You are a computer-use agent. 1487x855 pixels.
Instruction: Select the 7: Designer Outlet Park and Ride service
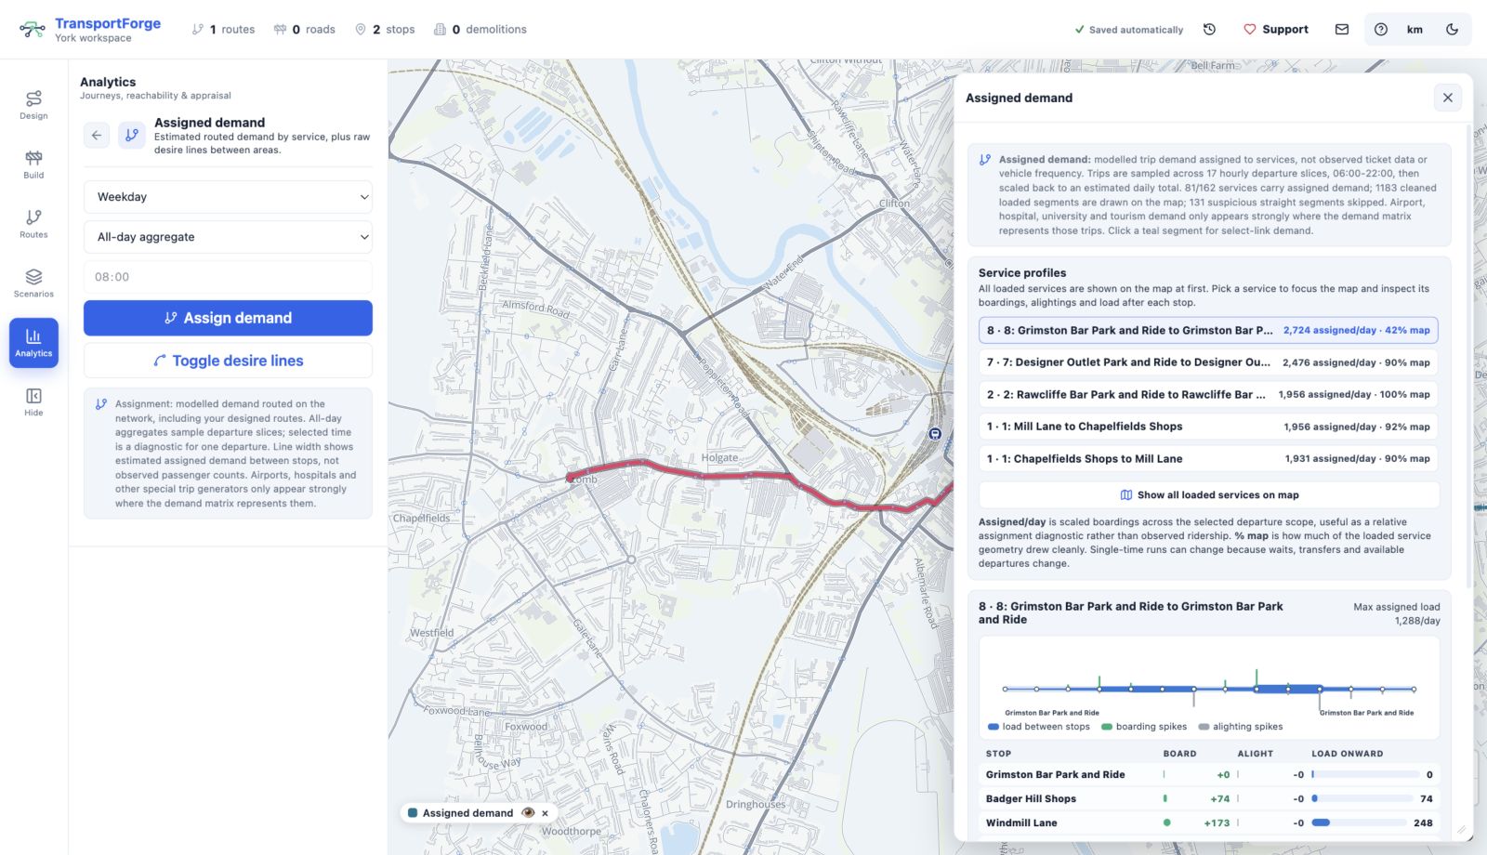[x=1208, y=362]
